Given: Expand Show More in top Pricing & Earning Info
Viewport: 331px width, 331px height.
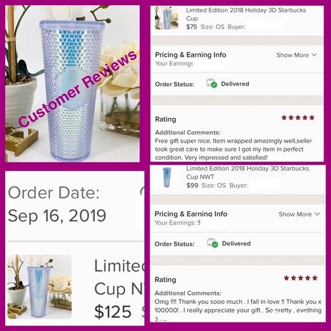Looking at the screenshot, I should click(292, 55).
